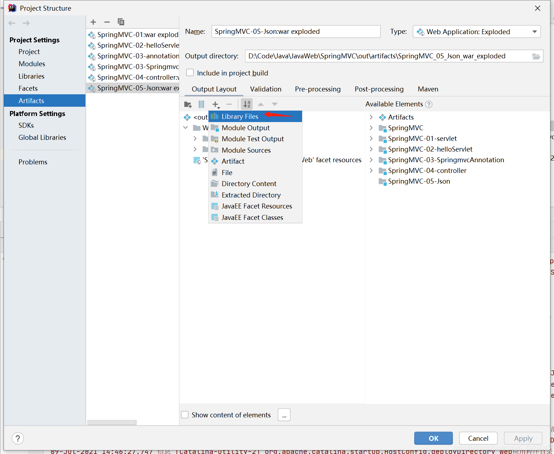The image size is (554, 454).
Task: Switch to the Validation tab
Action: (x=265, y=89)
